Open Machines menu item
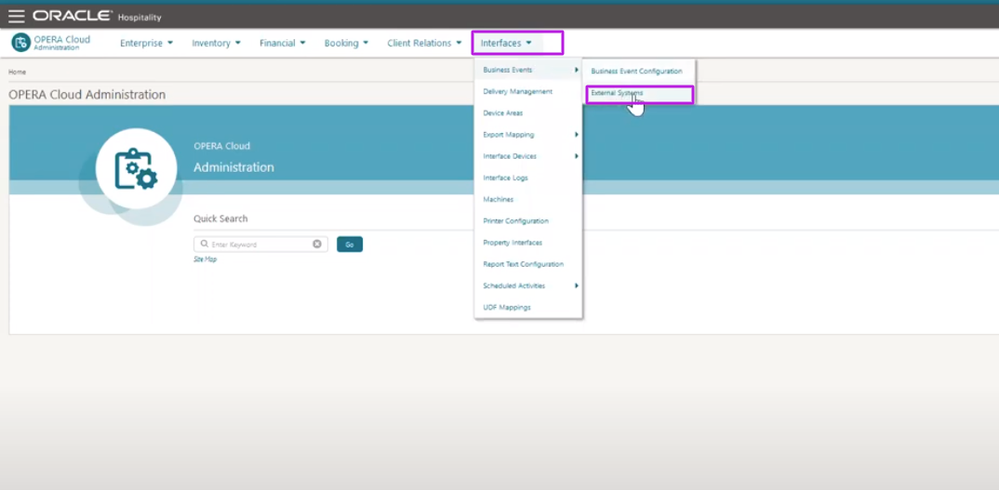This screenshot has width=999, height=490. tap(499, 200)
